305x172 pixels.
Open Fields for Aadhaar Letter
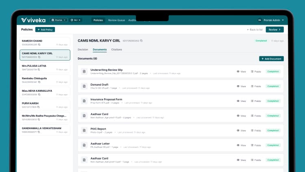256,145
